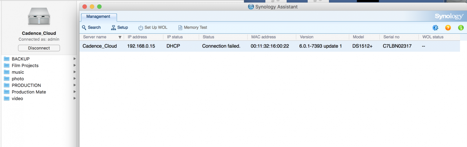This screenshot has height=147, width=467.
Task: Click the green info icon
Action: click(461, 28)
